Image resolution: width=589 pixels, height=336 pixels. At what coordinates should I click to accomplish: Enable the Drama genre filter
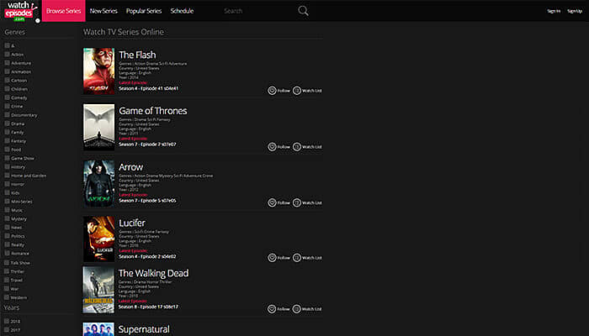click(7, 123)
